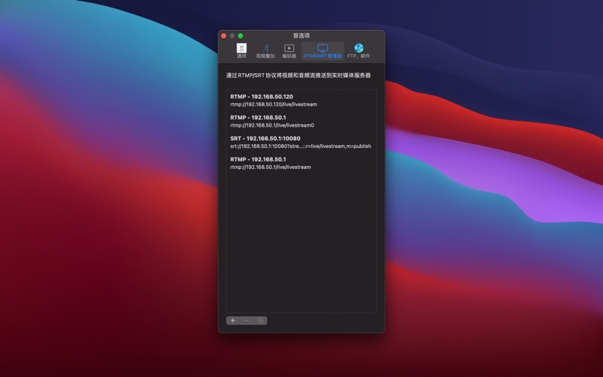The image size is (603, 377).
Task: Select the RTMP/SRT管理器 monitor icon
Action: coord(323,48)
